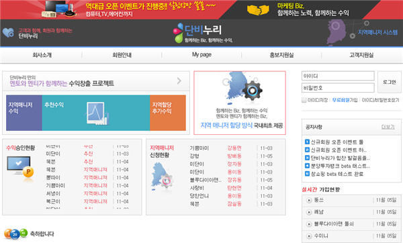Click 꽁따이 row in 수익승인현황 list

tap(87, 177)
